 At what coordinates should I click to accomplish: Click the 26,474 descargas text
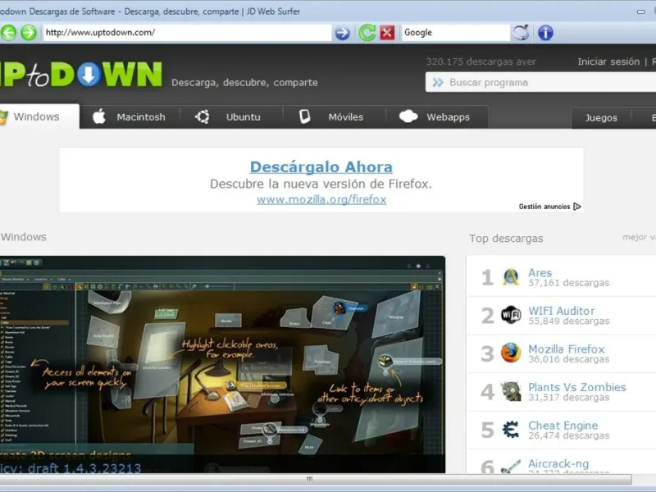pyautogui.click(x=568, y=436)
